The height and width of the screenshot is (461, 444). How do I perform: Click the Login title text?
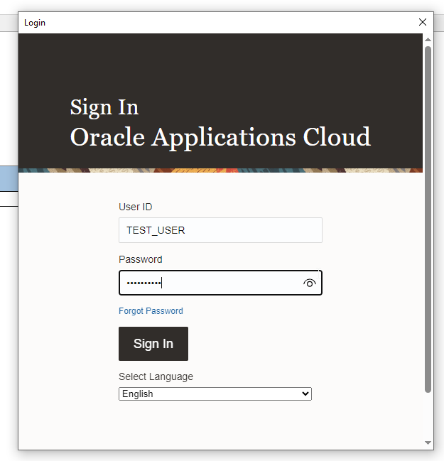click(35, 23)
